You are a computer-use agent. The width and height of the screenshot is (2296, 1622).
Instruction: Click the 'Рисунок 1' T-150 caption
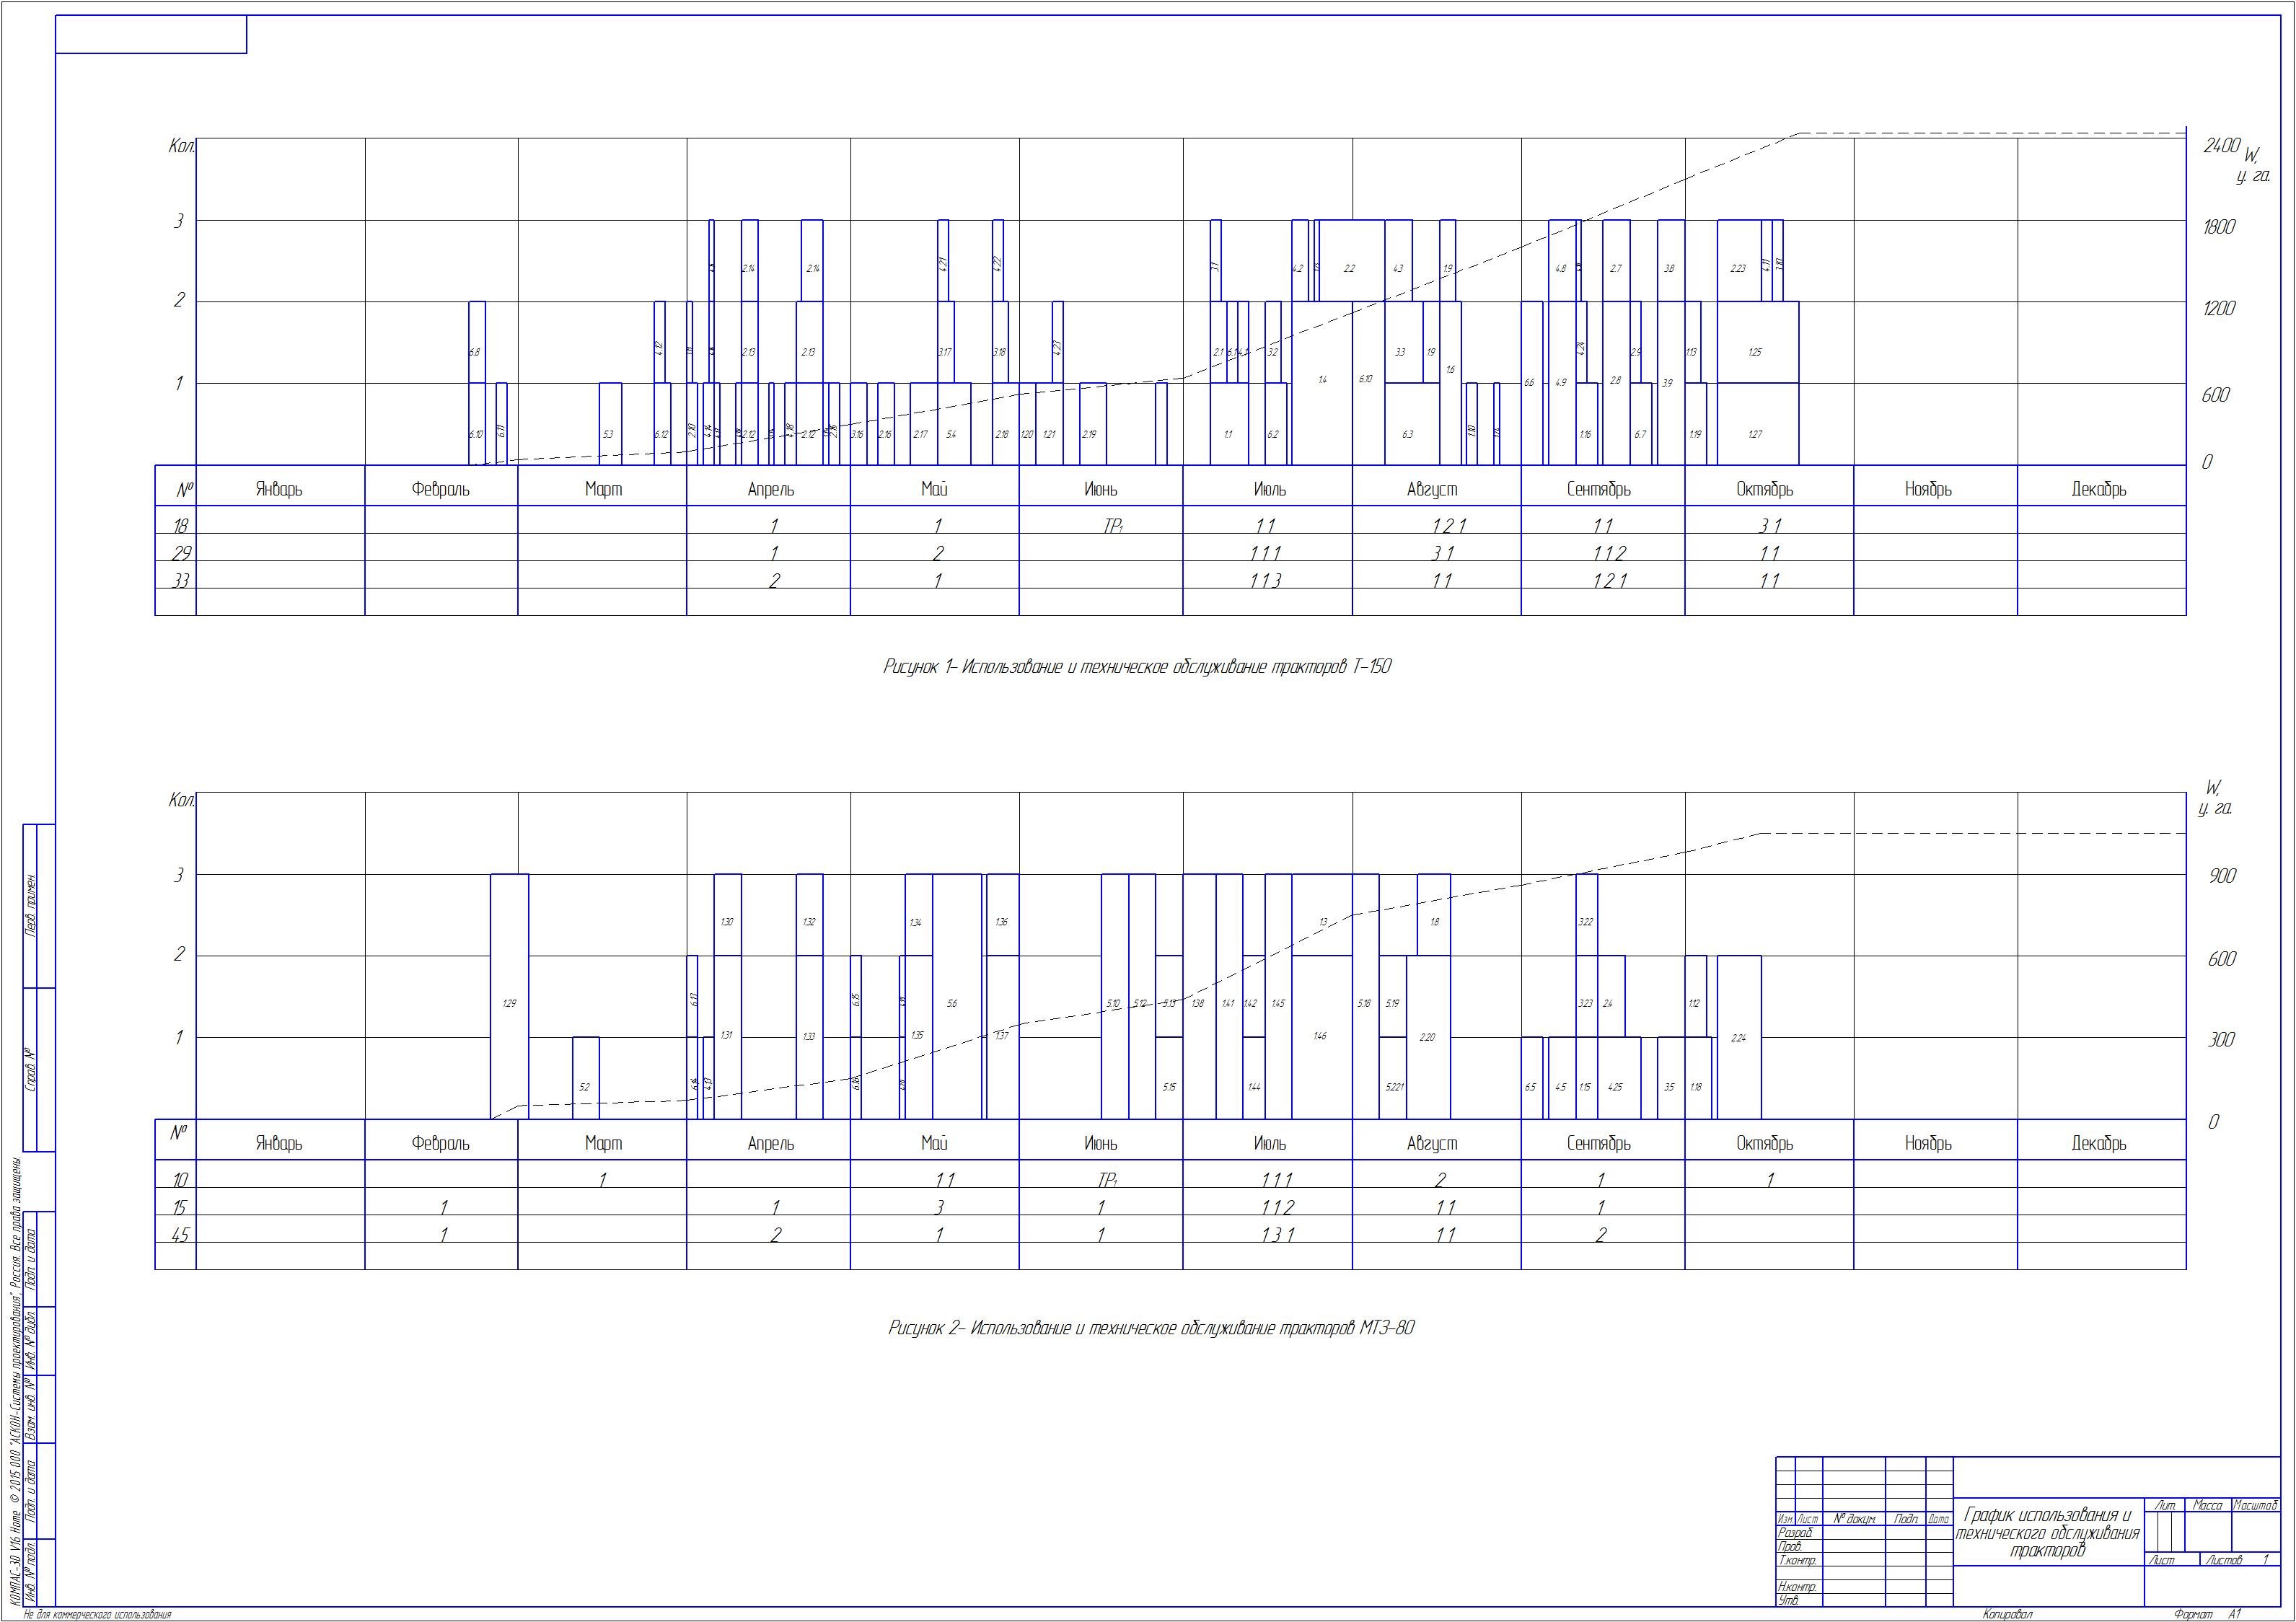pyautogui.click(x=1136, y=667)
